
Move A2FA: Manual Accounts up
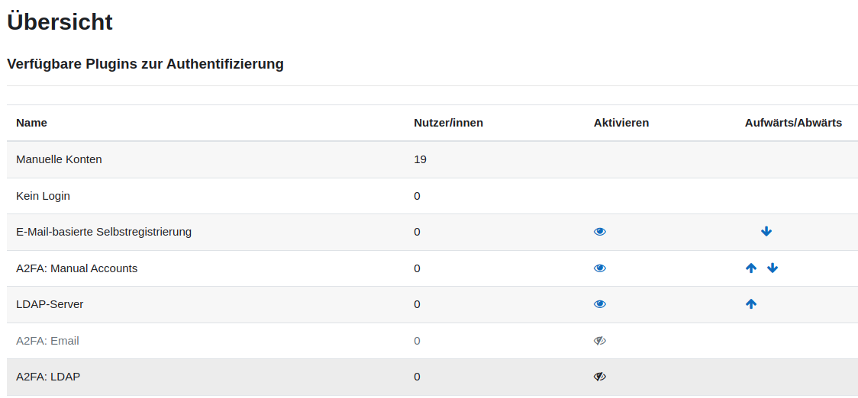[x=751, y=268]
